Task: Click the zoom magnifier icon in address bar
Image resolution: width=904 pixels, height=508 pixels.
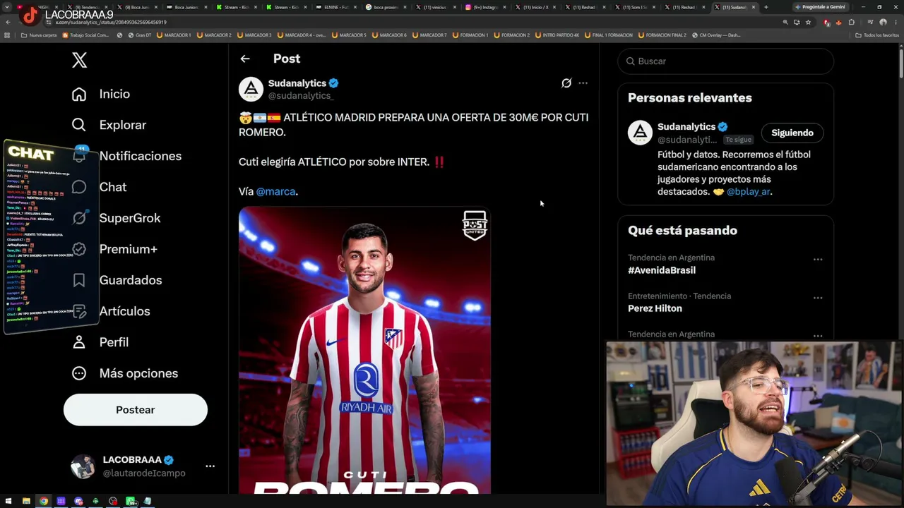Action: coord(785,22)
